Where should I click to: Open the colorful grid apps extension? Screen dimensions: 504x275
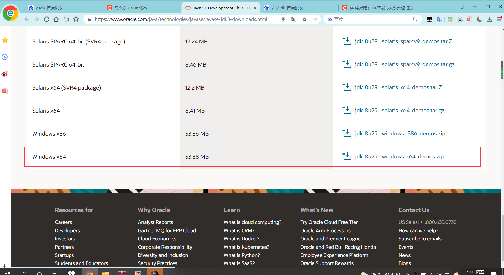(450, 19)
